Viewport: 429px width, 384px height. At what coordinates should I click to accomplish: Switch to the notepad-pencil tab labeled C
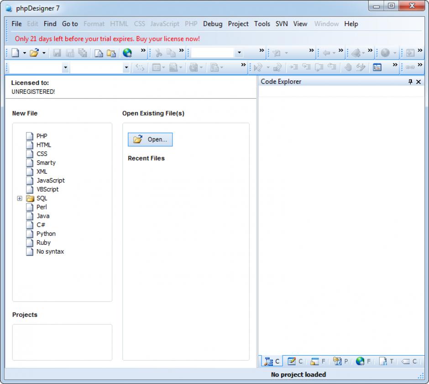295,361
